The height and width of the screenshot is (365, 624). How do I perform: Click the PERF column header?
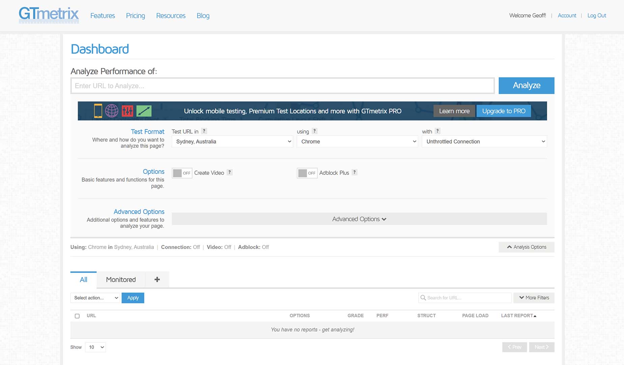[382, 316]
